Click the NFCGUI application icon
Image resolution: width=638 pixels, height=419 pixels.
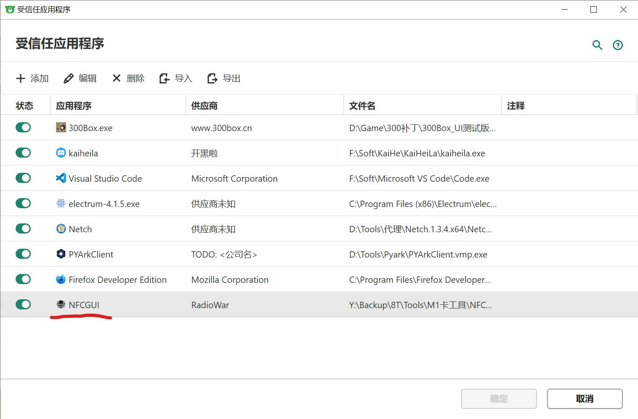pyautogui.click(x=61, y=304)
